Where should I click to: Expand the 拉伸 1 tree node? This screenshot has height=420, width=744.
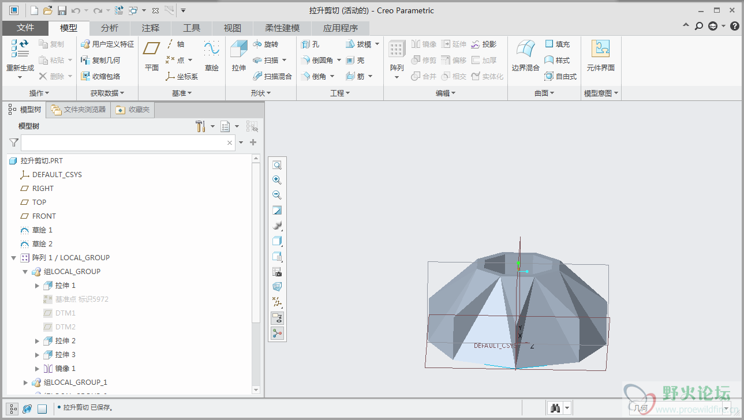click(x=38, y=286)
